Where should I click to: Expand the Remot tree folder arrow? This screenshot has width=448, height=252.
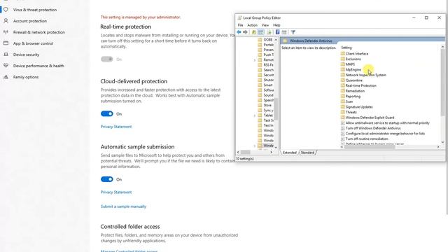point(255,60)
